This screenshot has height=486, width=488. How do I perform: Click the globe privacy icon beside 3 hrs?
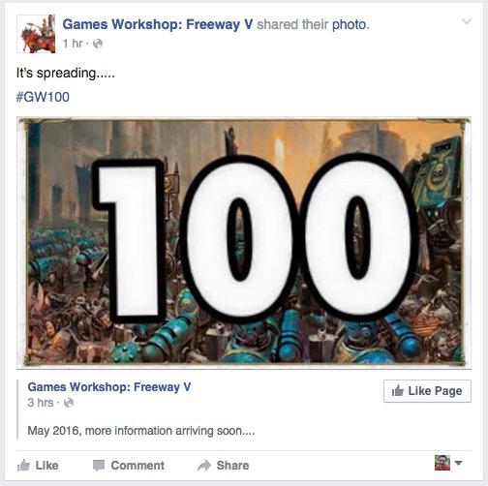point(69,403)
